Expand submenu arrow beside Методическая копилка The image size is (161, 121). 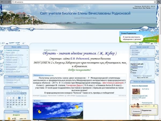pos(27,55)
